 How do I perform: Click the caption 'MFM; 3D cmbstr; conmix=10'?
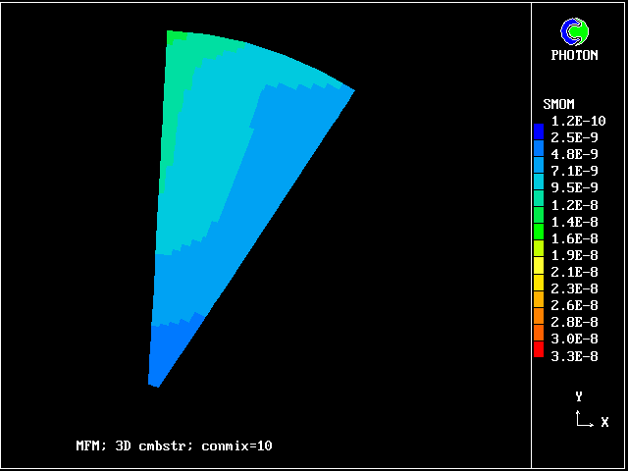tap(174, 445)
